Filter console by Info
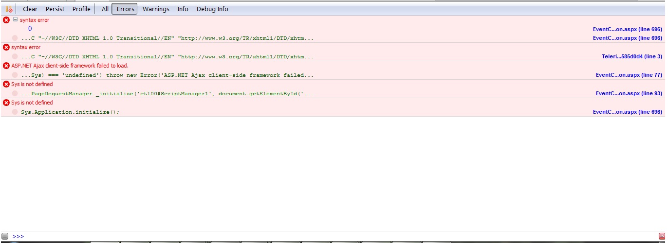 click(183, 9)
